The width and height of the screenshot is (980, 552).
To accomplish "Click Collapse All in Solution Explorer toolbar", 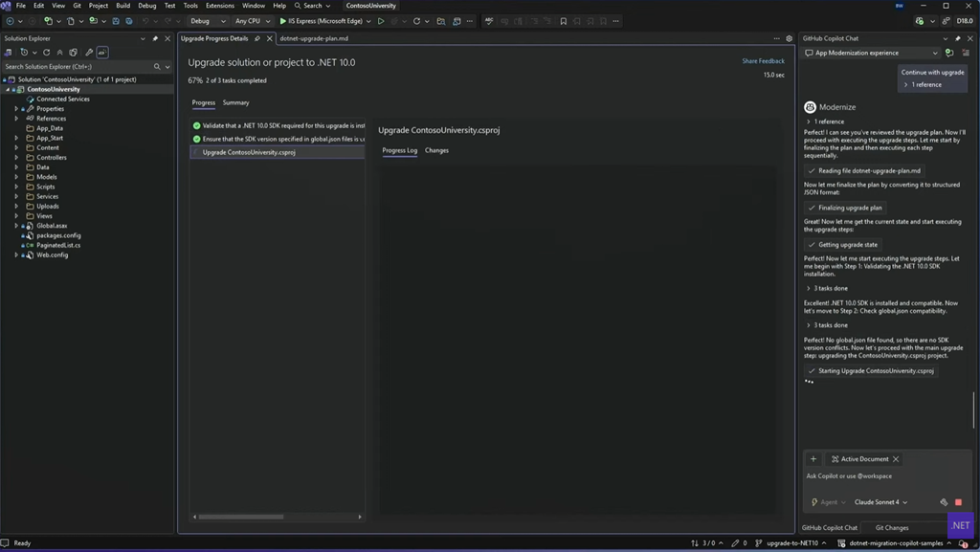I will pyautogui.click(x=59, y=53).
